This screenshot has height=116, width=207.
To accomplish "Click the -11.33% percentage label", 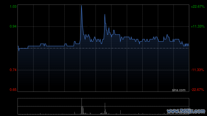I will point(198,70).
